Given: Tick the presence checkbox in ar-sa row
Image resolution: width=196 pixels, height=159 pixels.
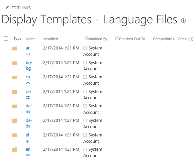Looking at the screenshot, I should pos(85,48).
